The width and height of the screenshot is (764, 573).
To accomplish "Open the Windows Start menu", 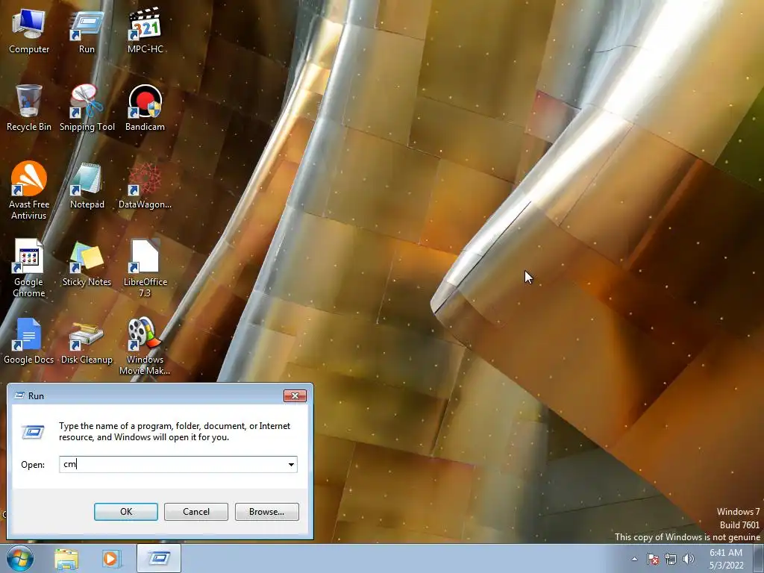I will (x=20, y=558).
